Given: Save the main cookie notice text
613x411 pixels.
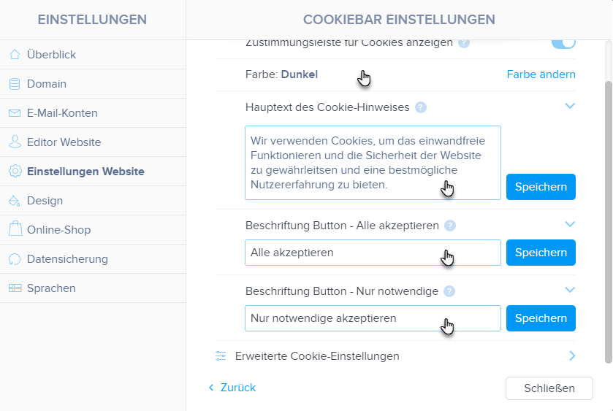Looking at the screenshot, I should [x=541, y=187].
